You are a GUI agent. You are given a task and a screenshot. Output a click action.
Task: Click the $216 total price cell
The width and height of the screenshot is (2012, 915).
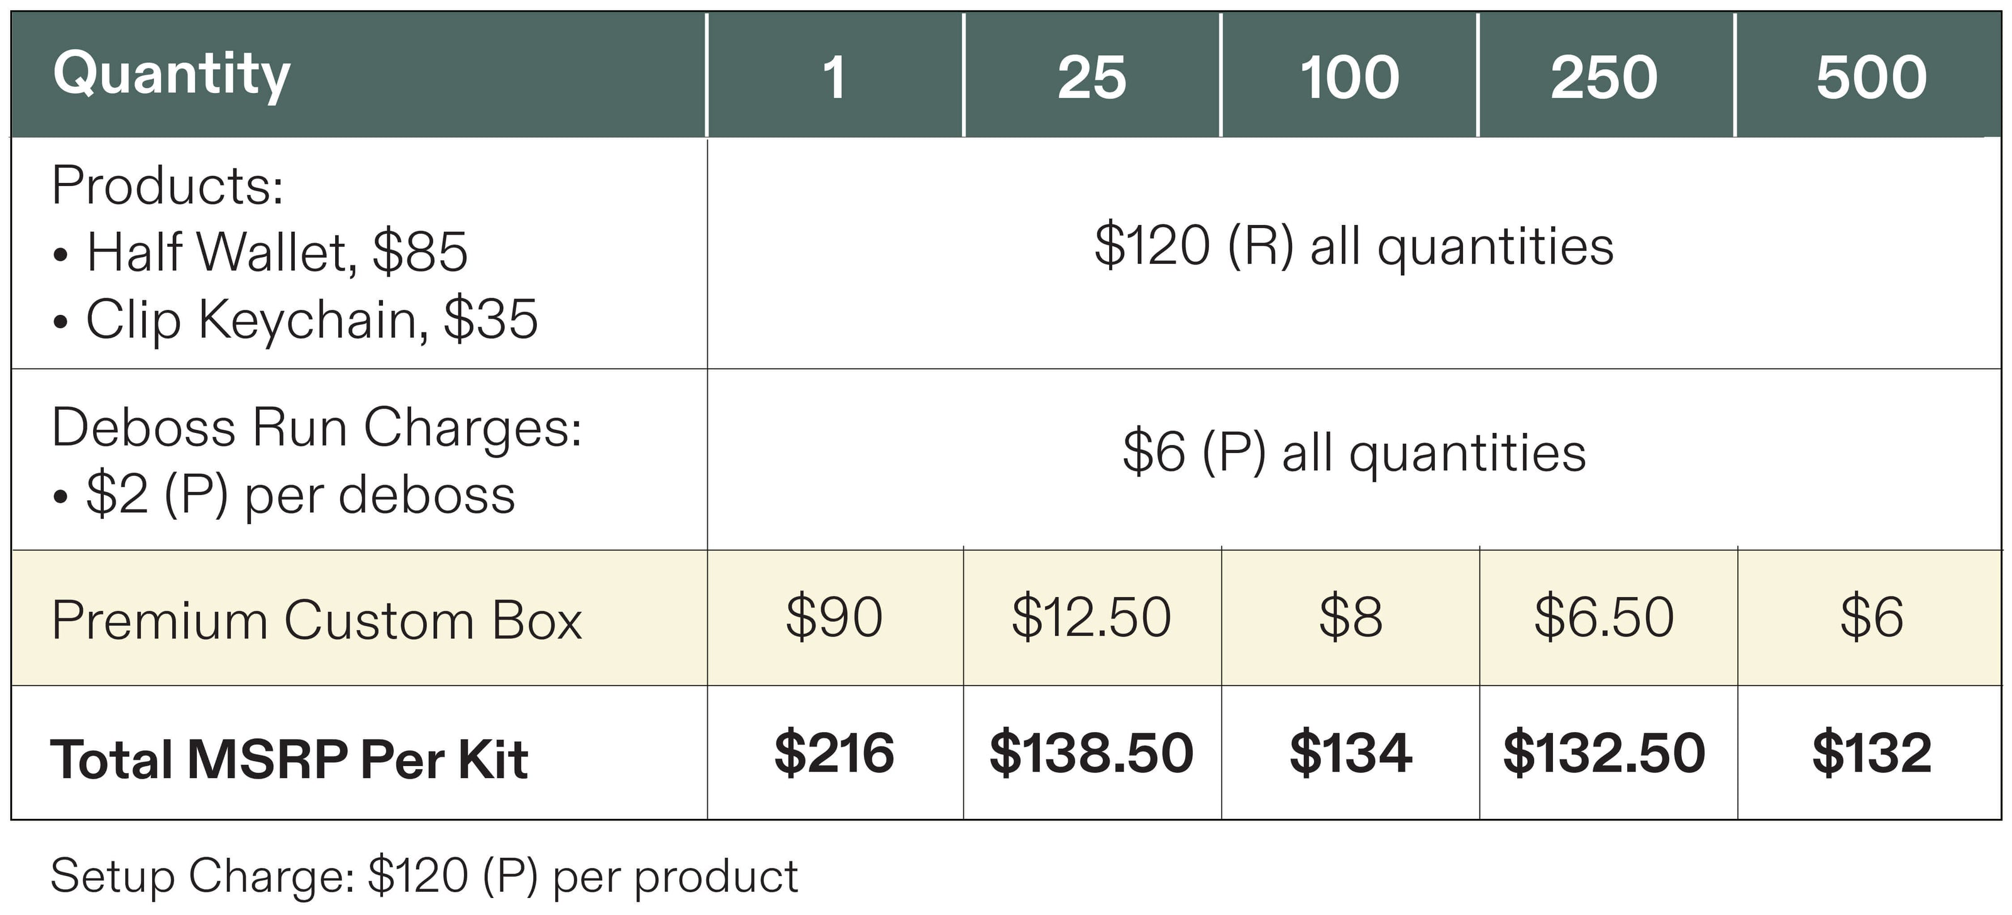(835, 753)
